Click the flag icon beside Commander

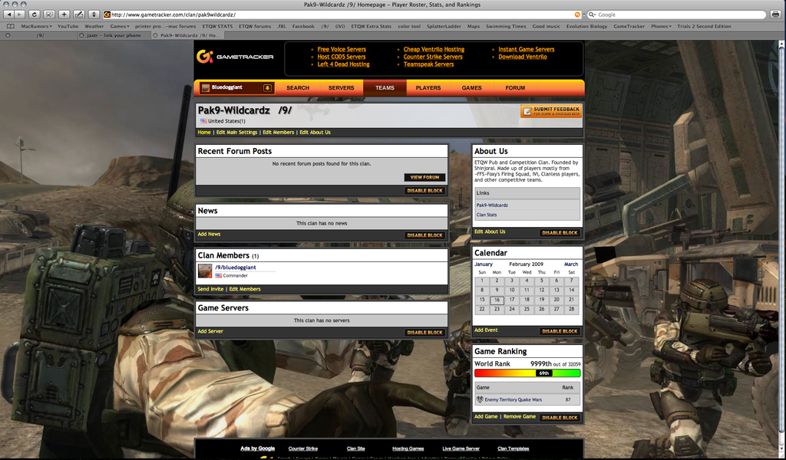pyautogui.click(x=219, y=276)
